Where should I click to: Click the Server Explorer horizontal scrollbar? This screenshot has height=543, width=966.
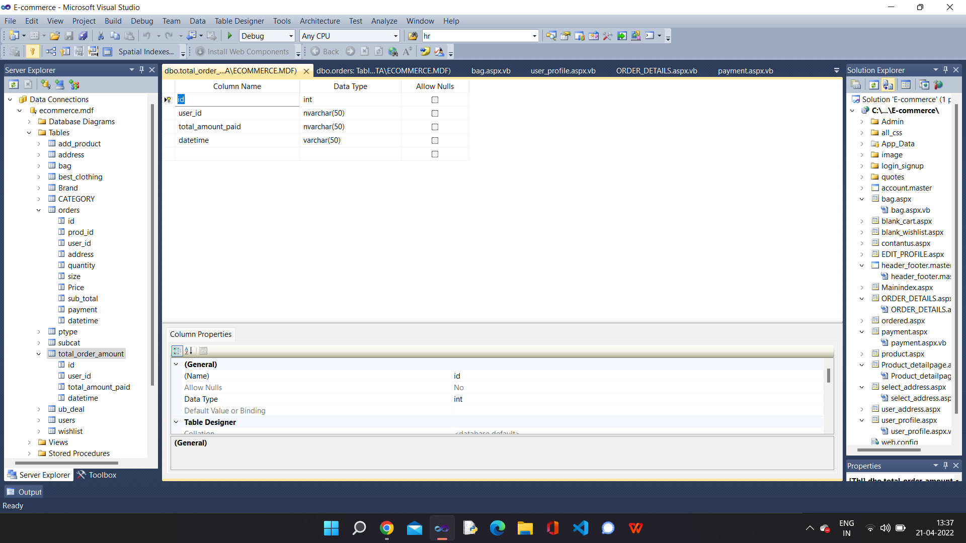(x=66, y=463)
